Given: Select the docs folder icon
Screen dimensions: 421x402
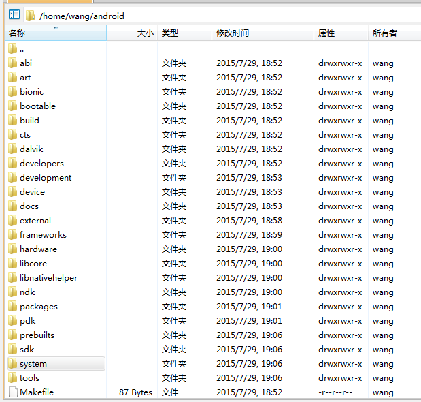Looking at the screenshot, I should coord(13,206).
